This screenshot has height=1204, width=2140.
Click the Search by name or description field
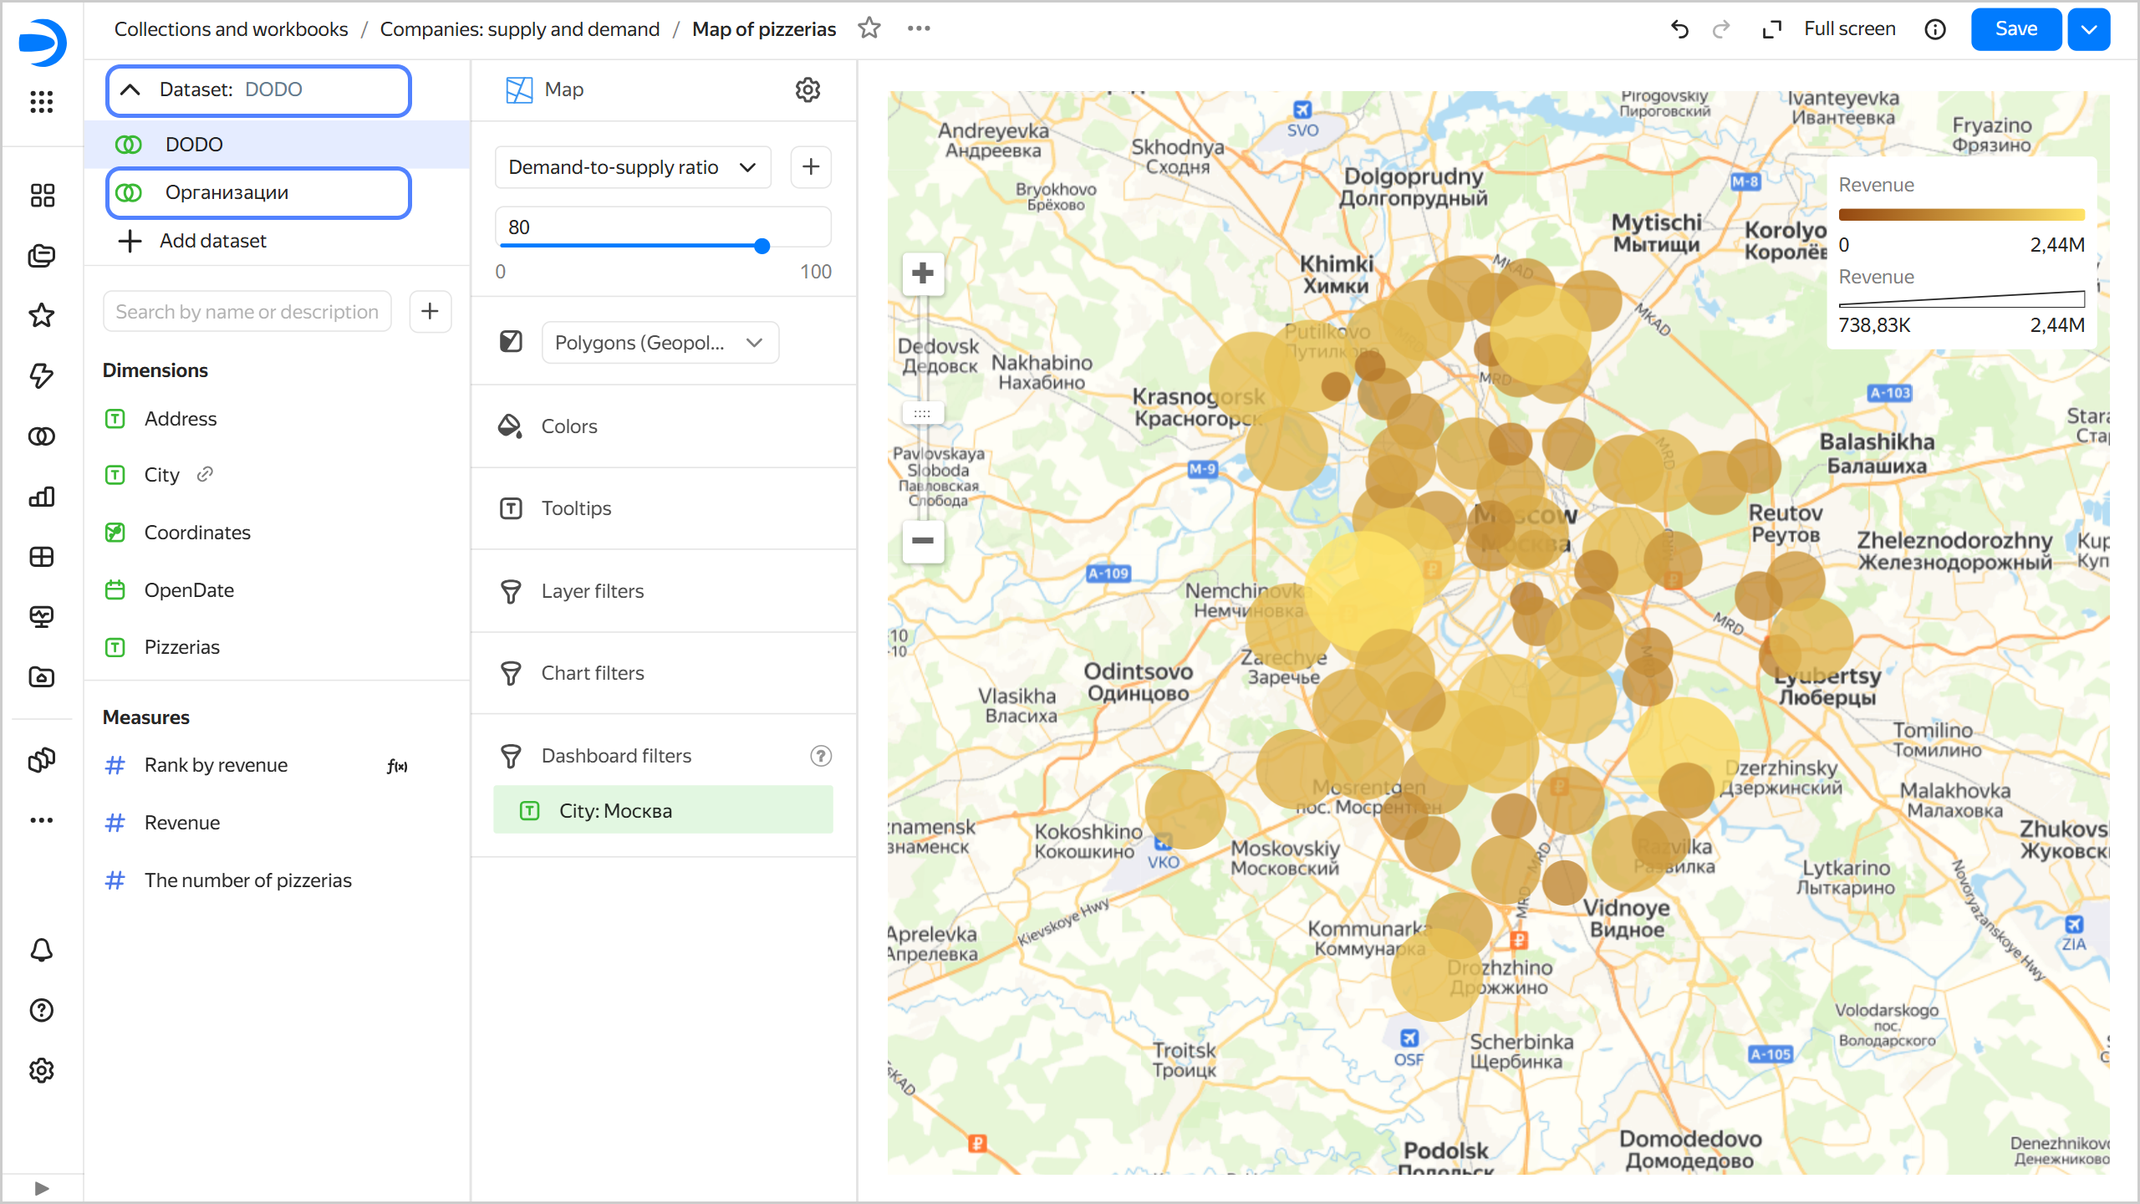point(247,311)
